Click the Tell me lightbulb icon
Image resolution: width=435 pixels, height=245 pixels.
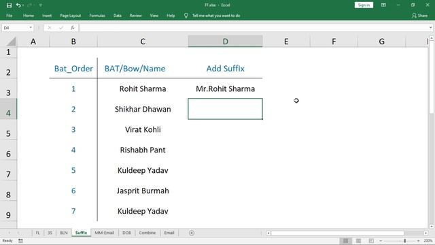point(186,16)
